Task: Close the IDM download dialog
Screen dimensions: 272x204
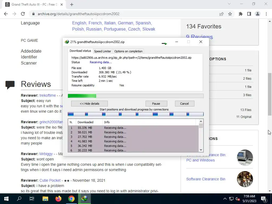Action: pyautogui.click(x=201, y=42)
